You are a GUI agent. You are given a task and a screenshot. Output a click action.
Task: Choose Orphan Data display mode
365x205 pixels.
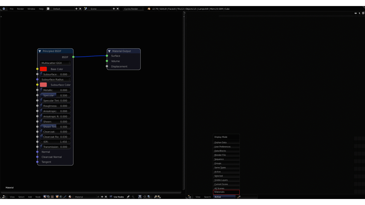226,142
